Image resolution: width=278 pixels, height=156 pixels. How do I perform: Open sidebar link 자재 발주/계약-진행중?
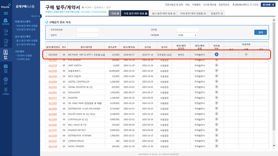point(27,26)
